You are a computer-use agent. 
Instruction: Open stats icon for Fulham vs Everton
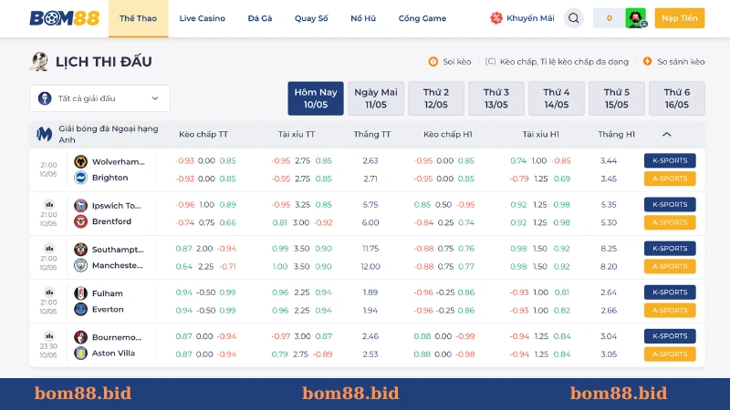[x=49, y=292]
